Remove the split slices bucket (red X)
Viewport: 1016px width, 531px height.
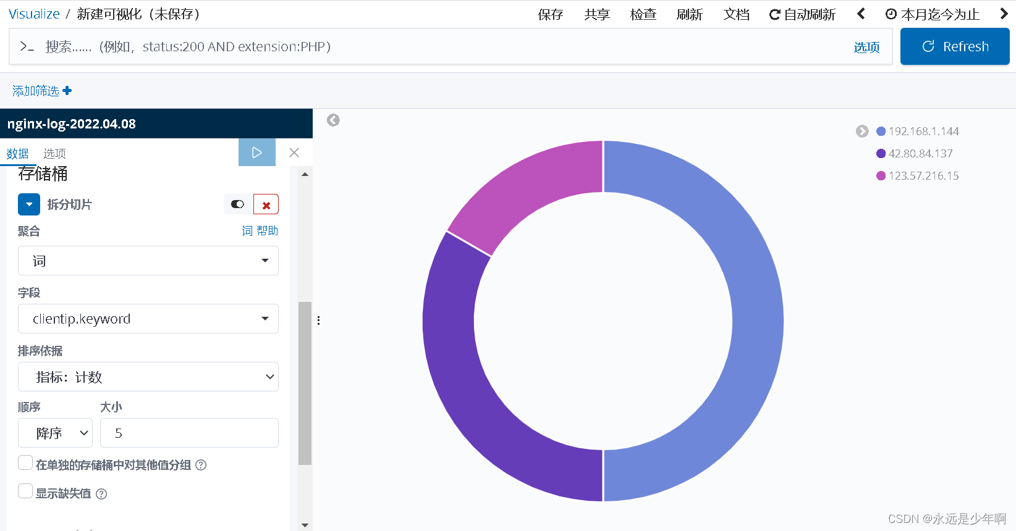[x=266, y=204]
